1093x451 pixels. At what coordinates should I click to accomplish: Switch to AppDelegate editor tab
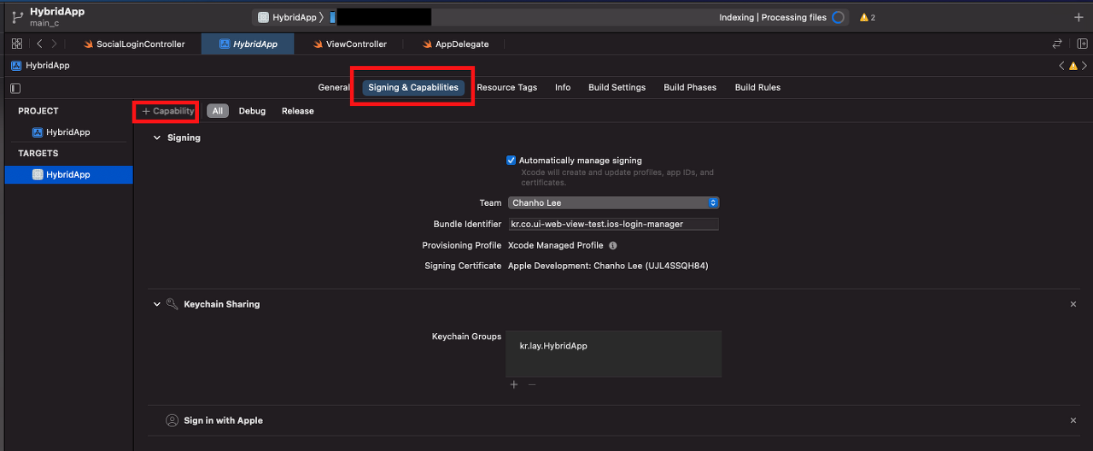coord(456,44)
